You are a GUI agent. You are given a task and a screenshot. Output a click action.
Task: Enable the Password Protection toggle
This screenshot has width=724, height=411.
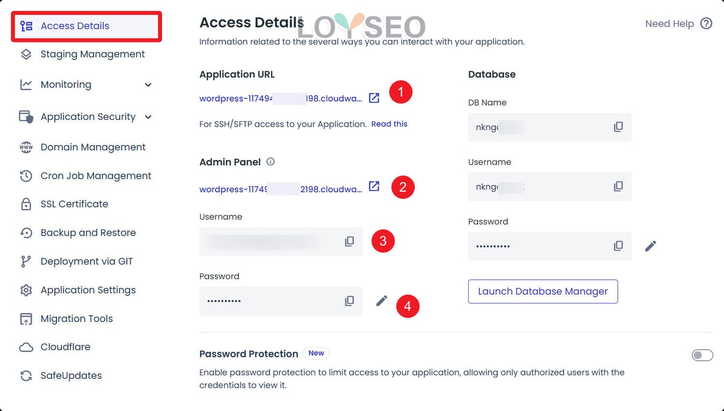702,355
